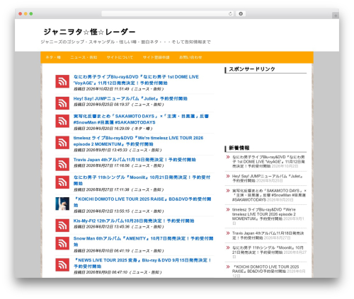Click RSS icon beside timelesz LIVE TOUR post
Image resolution: width=354 pixels, height=299 pixels.
[62, 143]
